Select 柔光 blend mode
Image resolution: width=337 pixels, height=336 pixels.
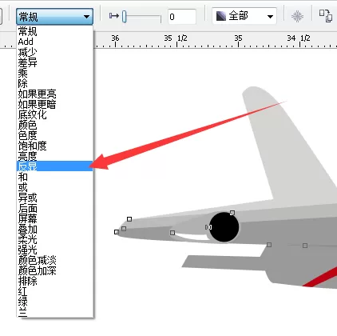pyautogui.click(x=55, y=239)
